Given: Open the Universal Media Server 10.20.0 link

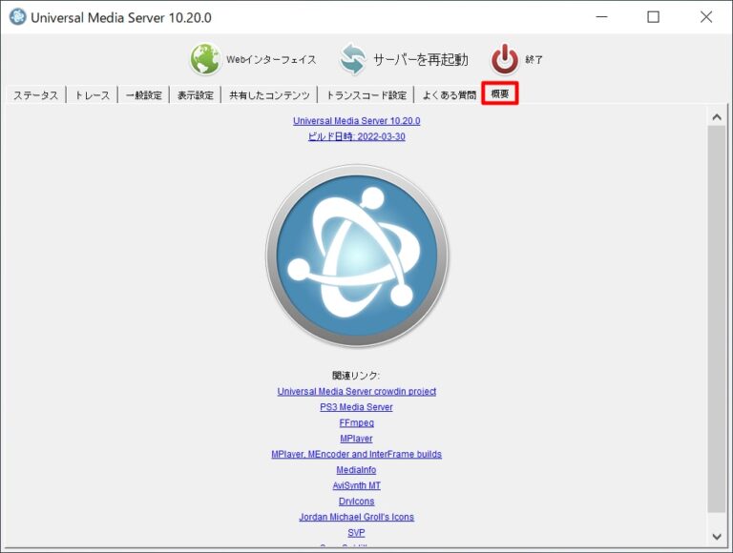Looking at the screenshot, I should (x=357, y=121).
